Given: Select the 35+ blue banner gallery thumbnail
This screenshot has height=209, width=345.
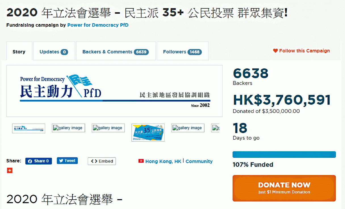Looking at the screenshot, I should (148, 133).
